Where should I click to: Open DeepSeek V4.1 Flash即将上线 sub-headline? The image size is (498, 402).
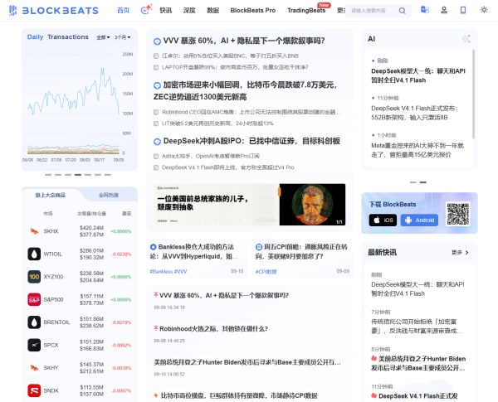click(227, 167)
